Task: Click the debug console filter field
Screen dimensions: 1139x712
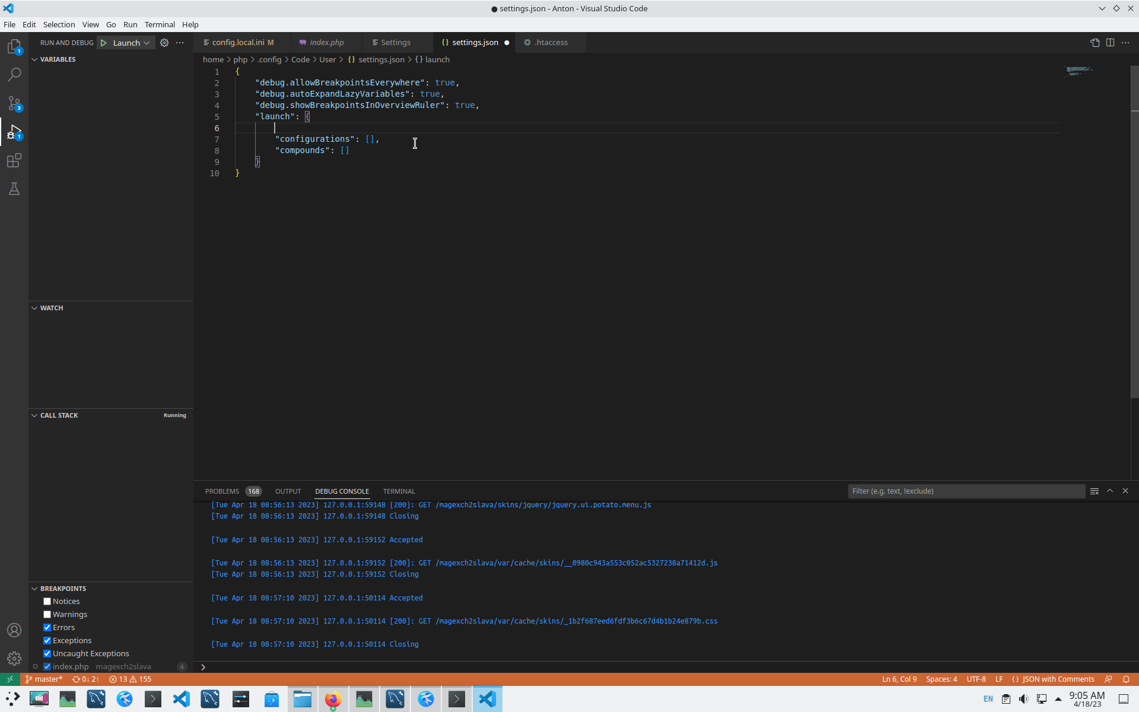Action: 965,491
